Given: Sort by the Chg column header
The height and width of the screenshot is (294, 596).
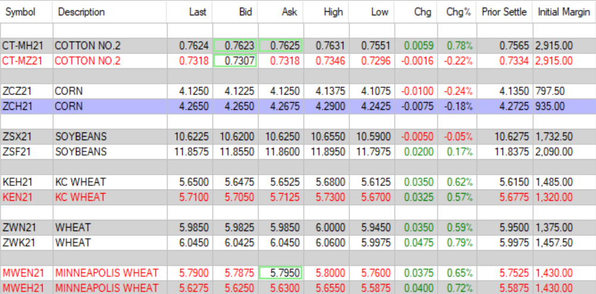Looking at the screenshot, I should (416, 12).
